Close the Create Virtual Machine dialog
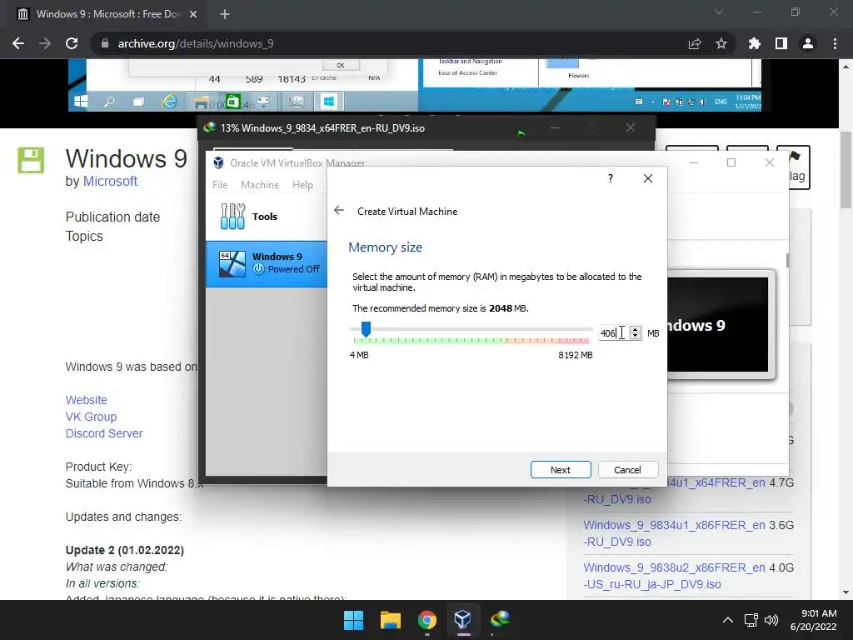 (x=648, y=178)
